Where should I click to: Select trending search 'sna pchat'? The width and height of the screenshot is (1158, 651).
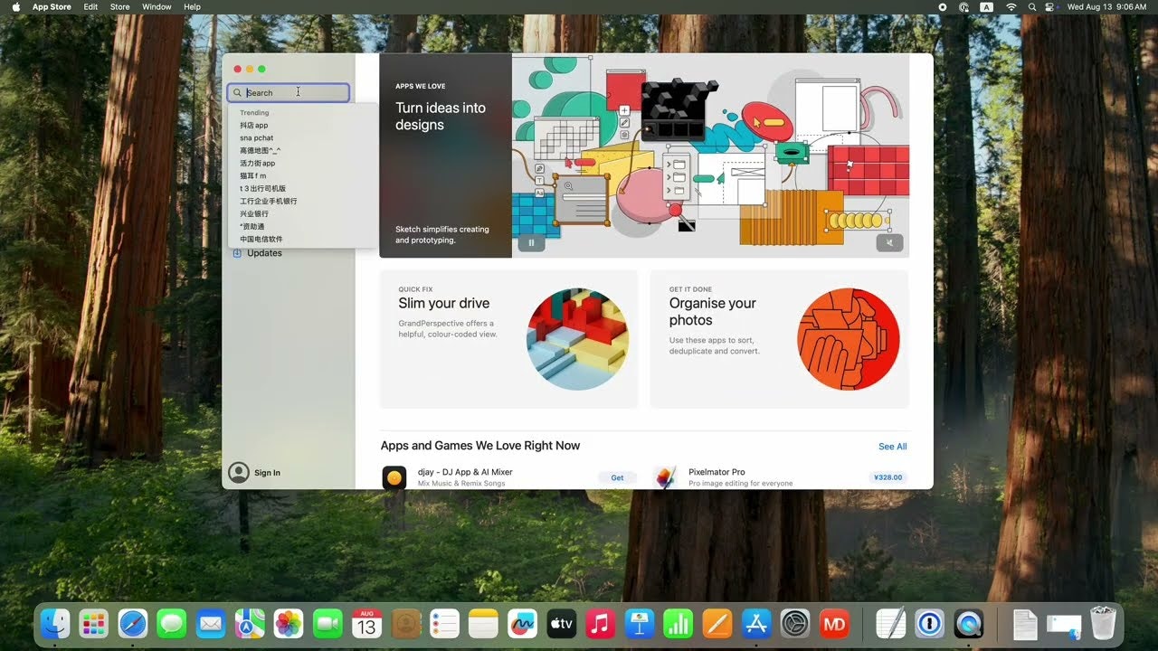pos(257,138)
